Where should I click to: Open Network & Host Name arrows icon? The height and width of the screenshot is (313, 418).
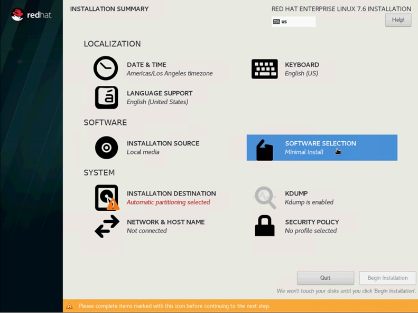pyautogui.click(x=107, y=226)
